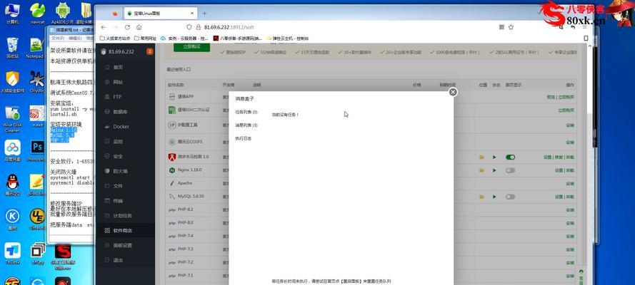This screenshot has width=635, height=285.
Task: Open a new browser tab with plus
Action: 204,14
